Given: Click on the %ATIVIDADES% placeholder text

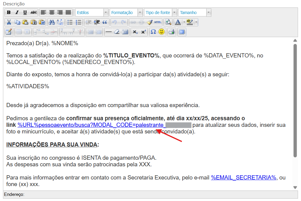Looking at the screenshot, I should [27, 86].
